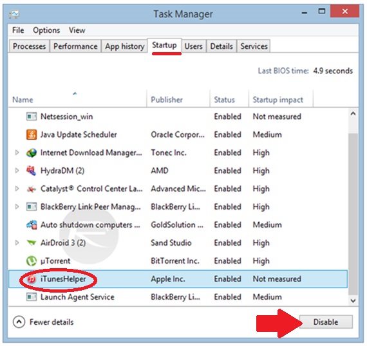Expand BlackBerry Link Peer Manager group
Image resolution: width=367 pixels, height=346 pixels.
(17, 206)
